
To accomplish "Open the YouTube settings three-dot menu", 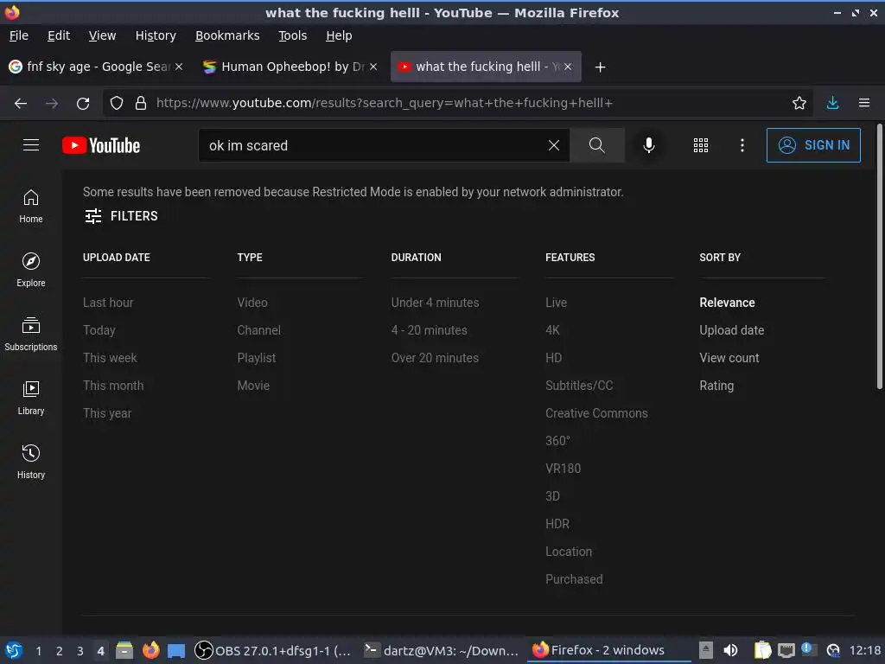I will coord(742,145).
